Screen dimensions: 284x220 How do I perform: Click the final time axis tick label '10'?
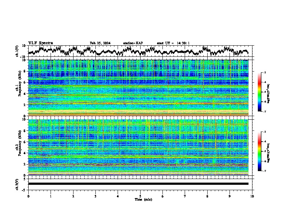coord(252,196)
